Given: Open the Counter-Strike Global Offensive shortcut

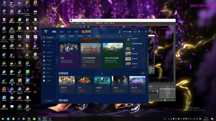Looking at the screenshot, I should click(20, 82).
